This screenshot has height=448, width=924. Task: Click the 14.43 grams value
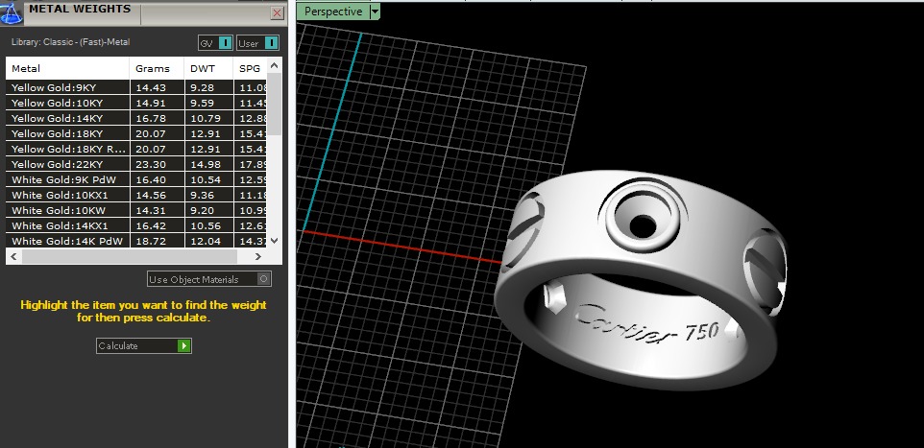point(151,87)
